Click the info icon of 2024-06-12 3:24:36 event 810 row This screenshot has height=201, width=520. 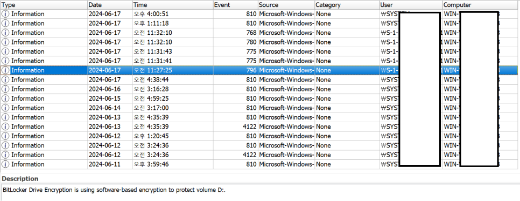pos(5,146)
